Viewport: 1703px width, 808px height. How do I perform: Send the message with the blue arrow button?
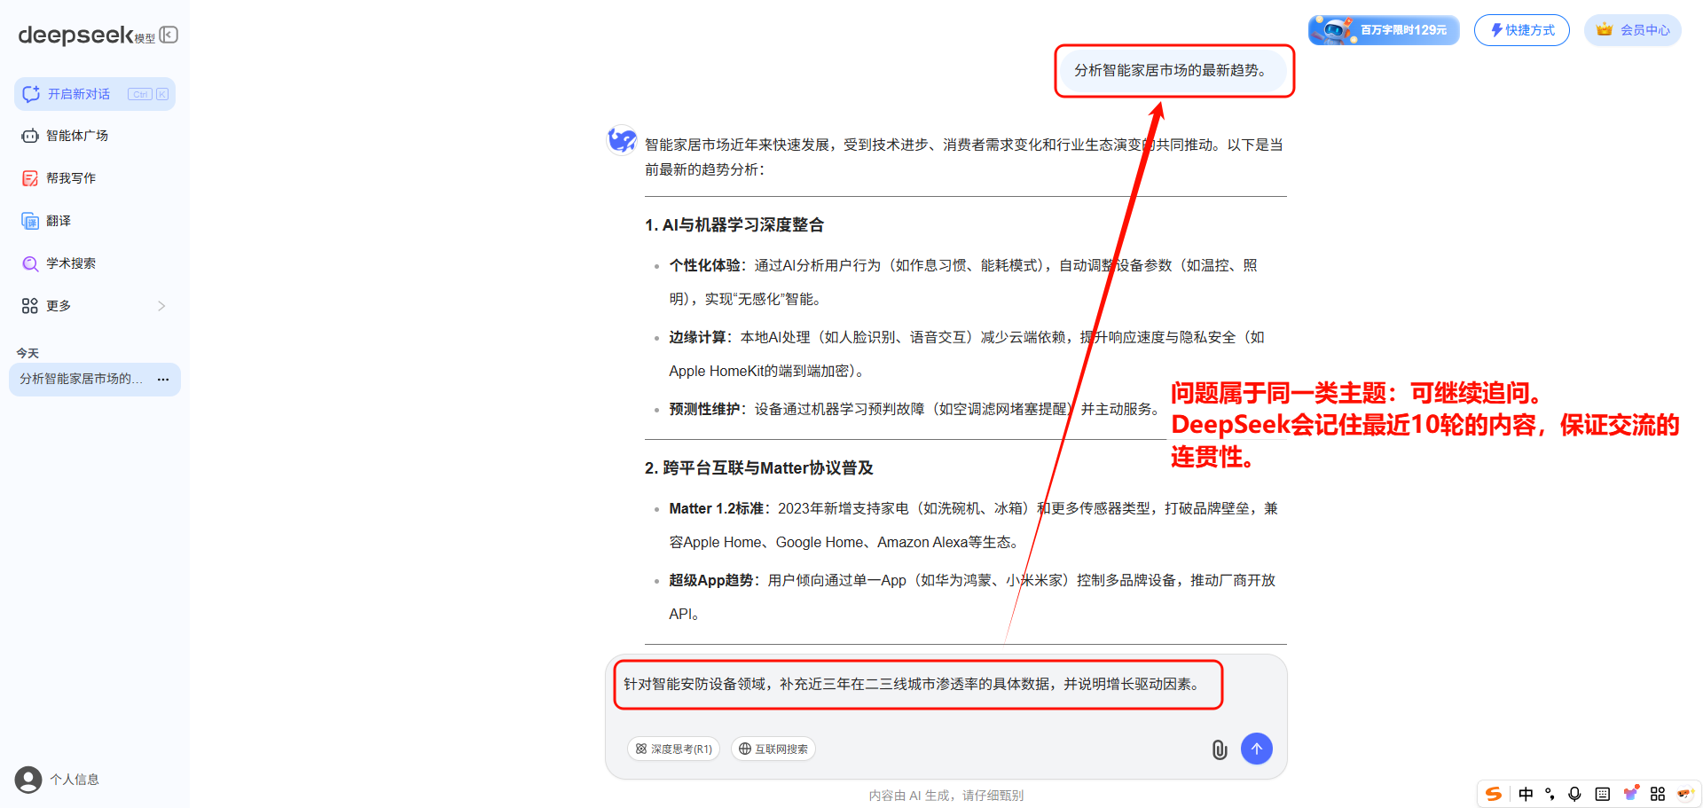pos(1257,749)
